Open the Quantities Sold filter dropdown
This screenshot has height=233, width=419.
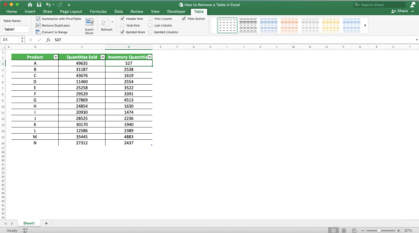pos(103,57)
